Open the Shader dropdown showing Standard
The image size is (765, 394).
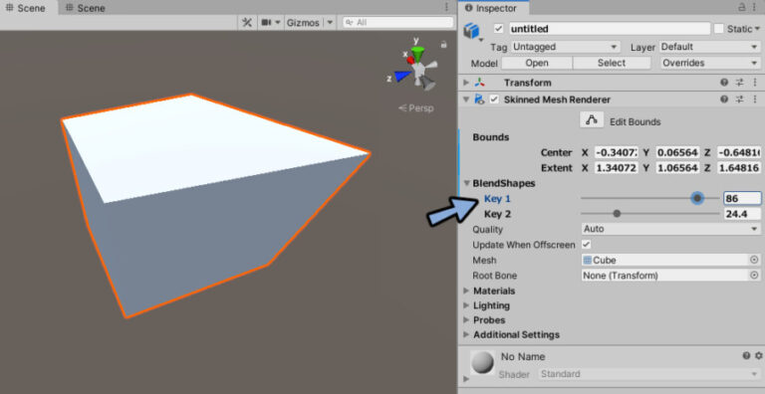[649, 374]
